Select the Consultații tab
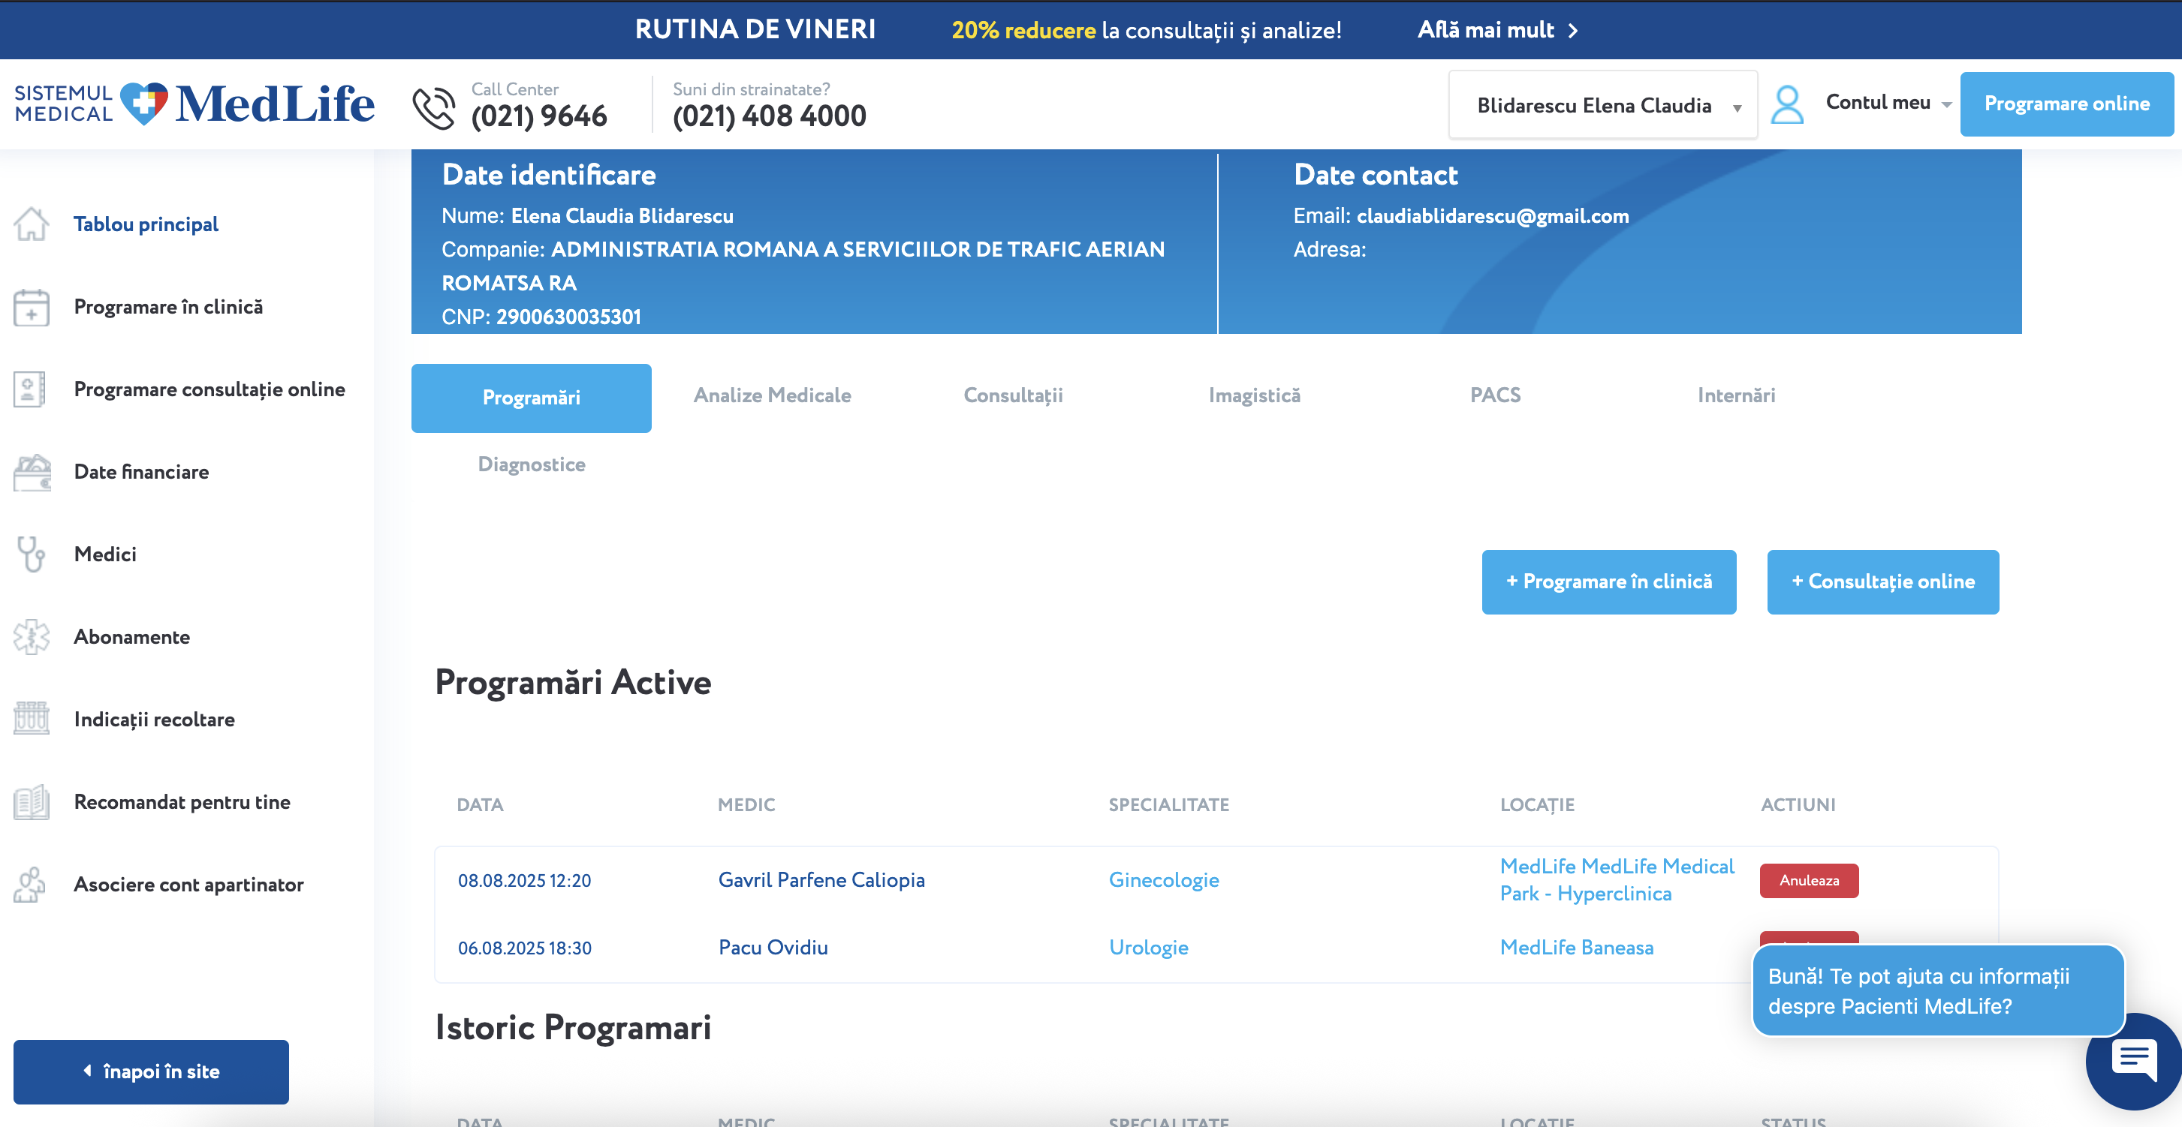Image resolution: width=2182 pixels, height=1127 pixels. 1012,396
